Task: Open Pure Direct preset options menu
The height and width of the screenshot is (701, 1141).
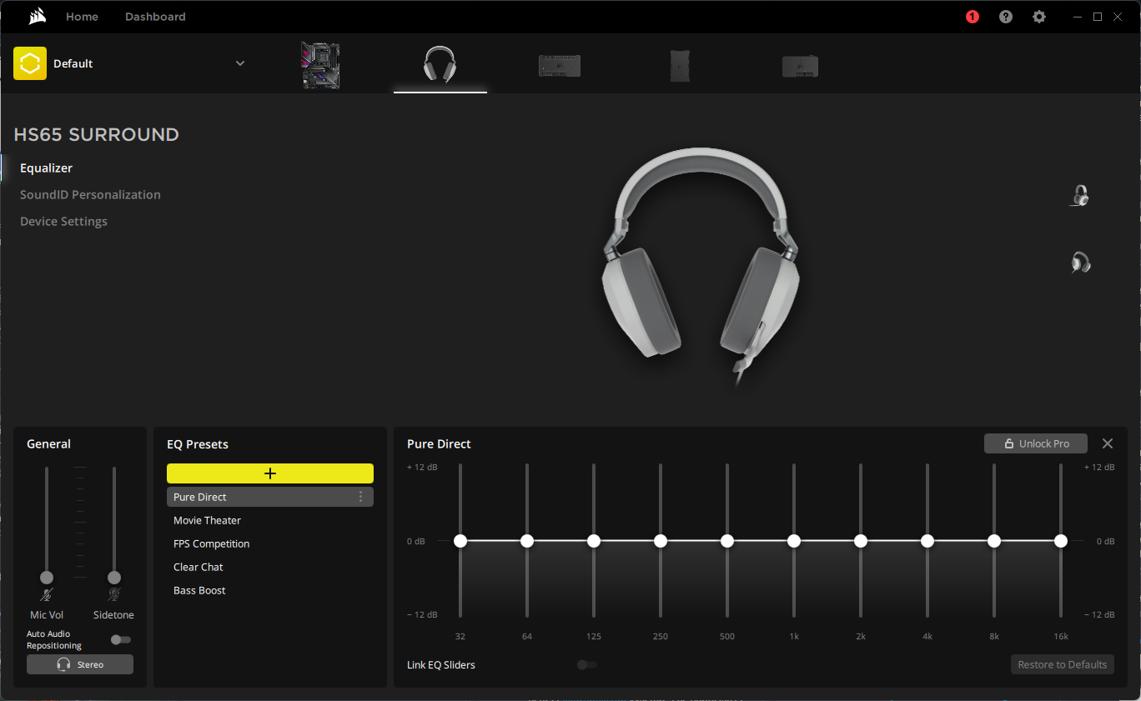Action: (360, 497)
